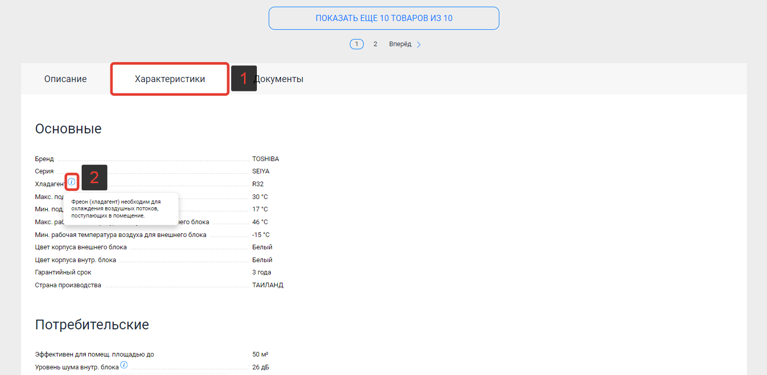Click the info icon beside Уровень шума внутр. блока
The height and width of the screenshot is (375, 767).
coord(123,365)
